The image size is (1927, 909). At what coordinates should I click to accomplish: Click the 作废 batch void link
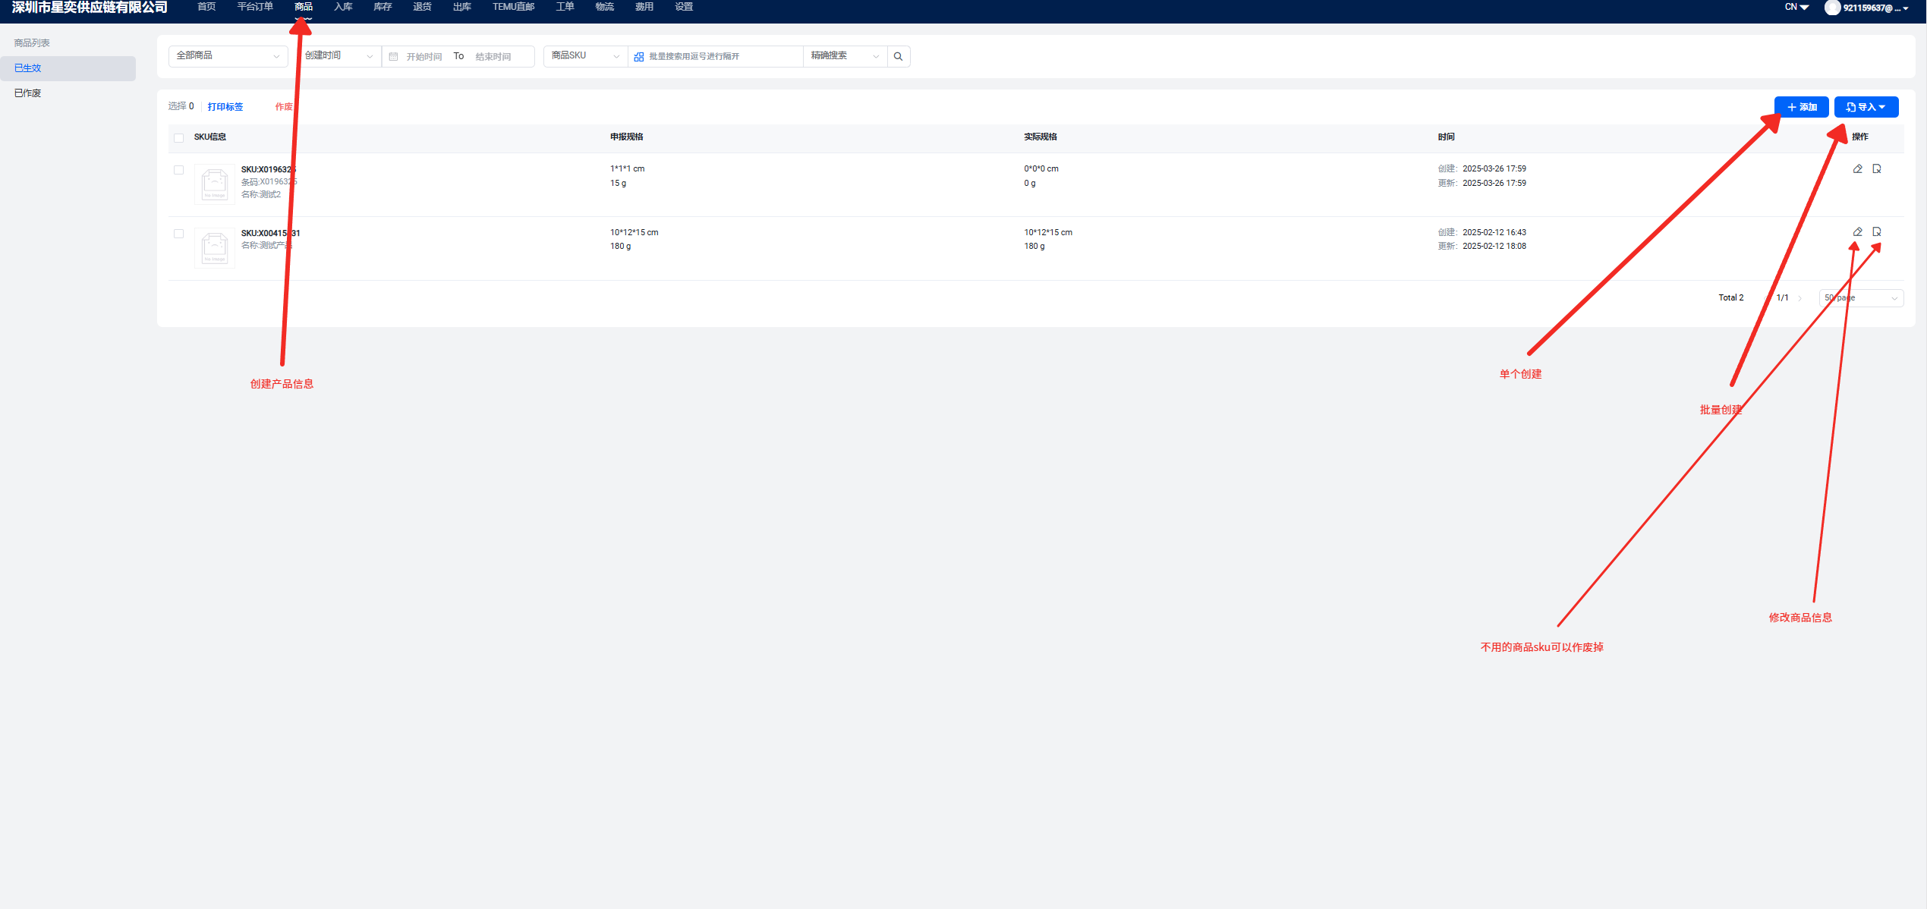click(284, 107)
